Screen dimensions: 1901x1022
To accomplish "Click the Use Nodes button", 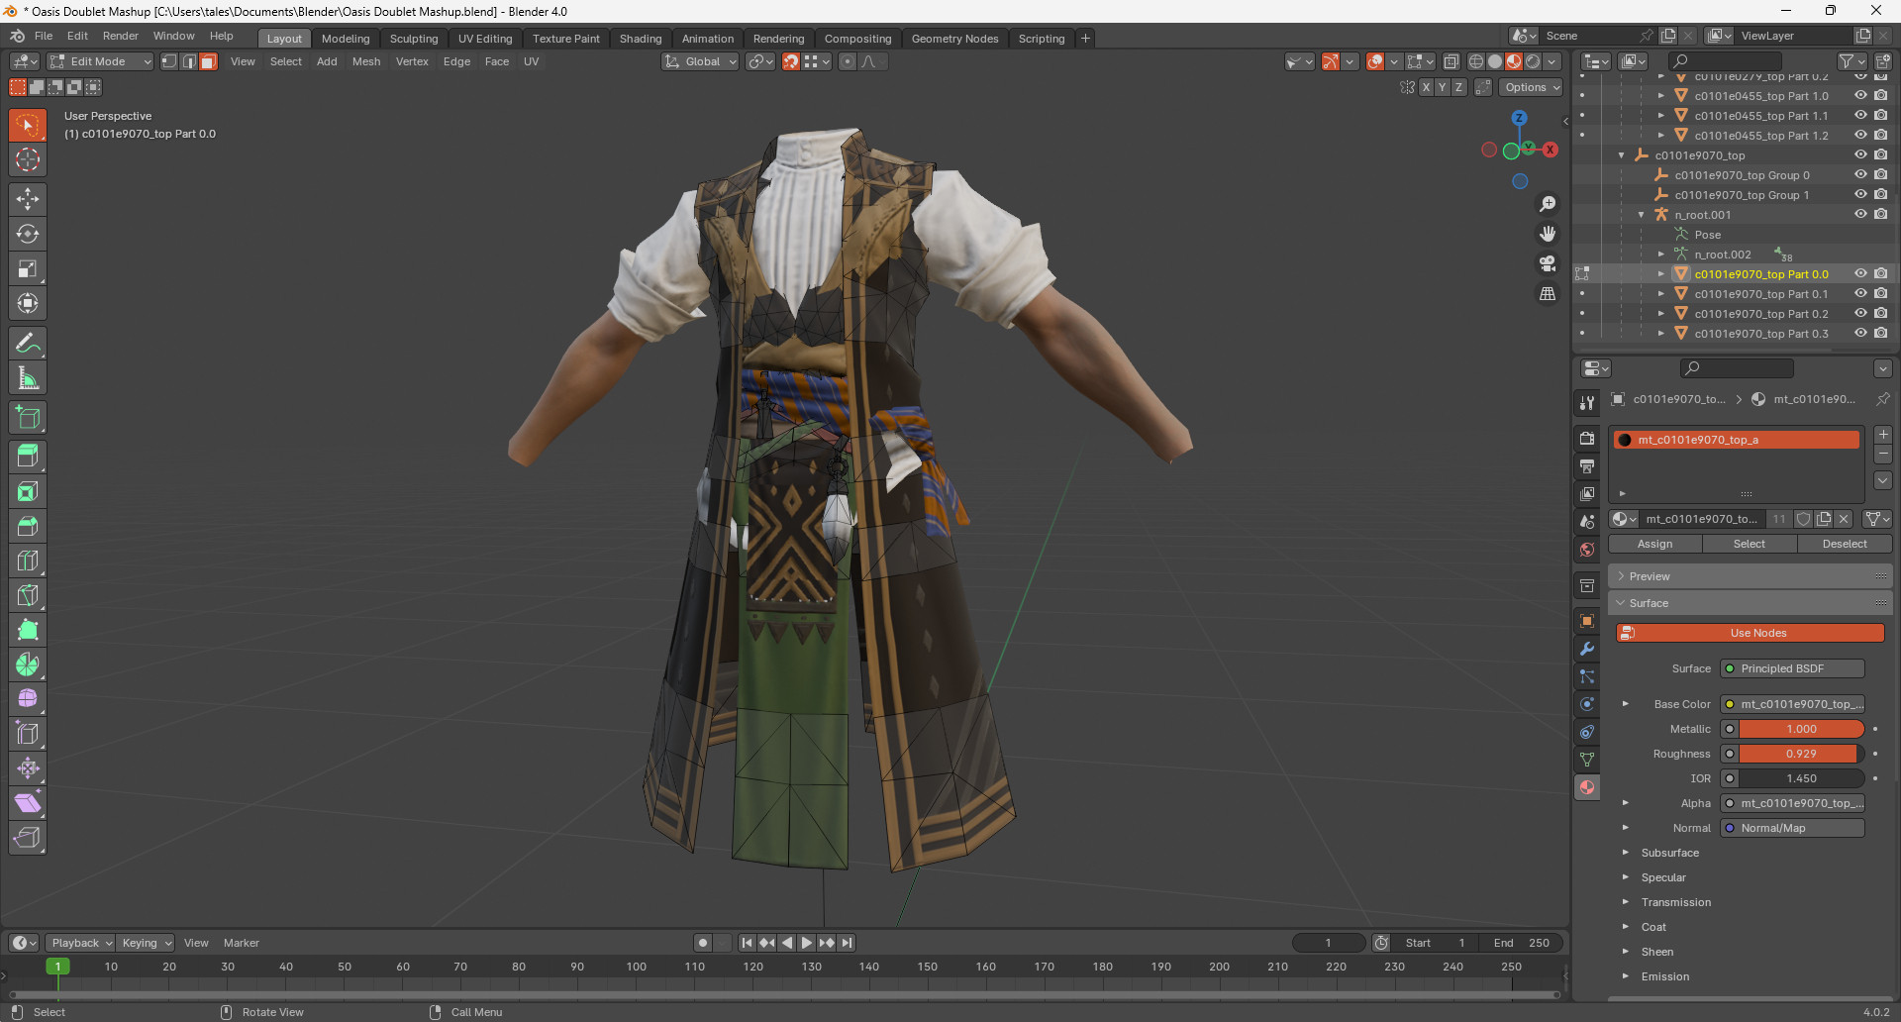I will click(1751, 633).
